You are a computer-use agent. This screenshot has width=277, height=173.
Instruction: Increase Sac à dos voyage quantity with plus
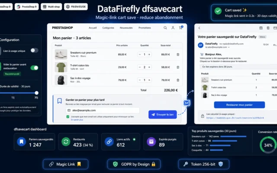(149, 80)
